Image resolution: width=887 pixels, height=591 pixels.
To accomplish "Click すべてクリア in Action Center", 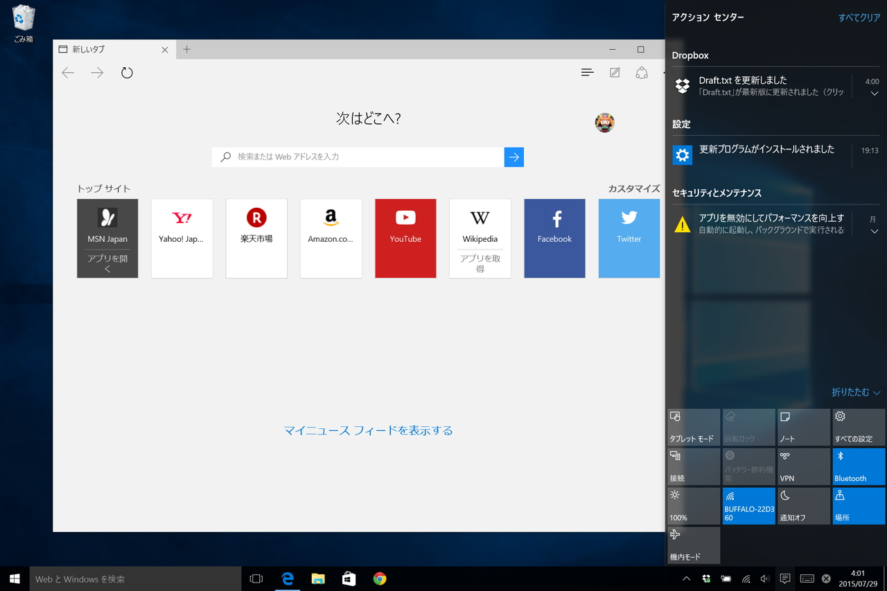I will pyautogui.click(x=859, y=17).
